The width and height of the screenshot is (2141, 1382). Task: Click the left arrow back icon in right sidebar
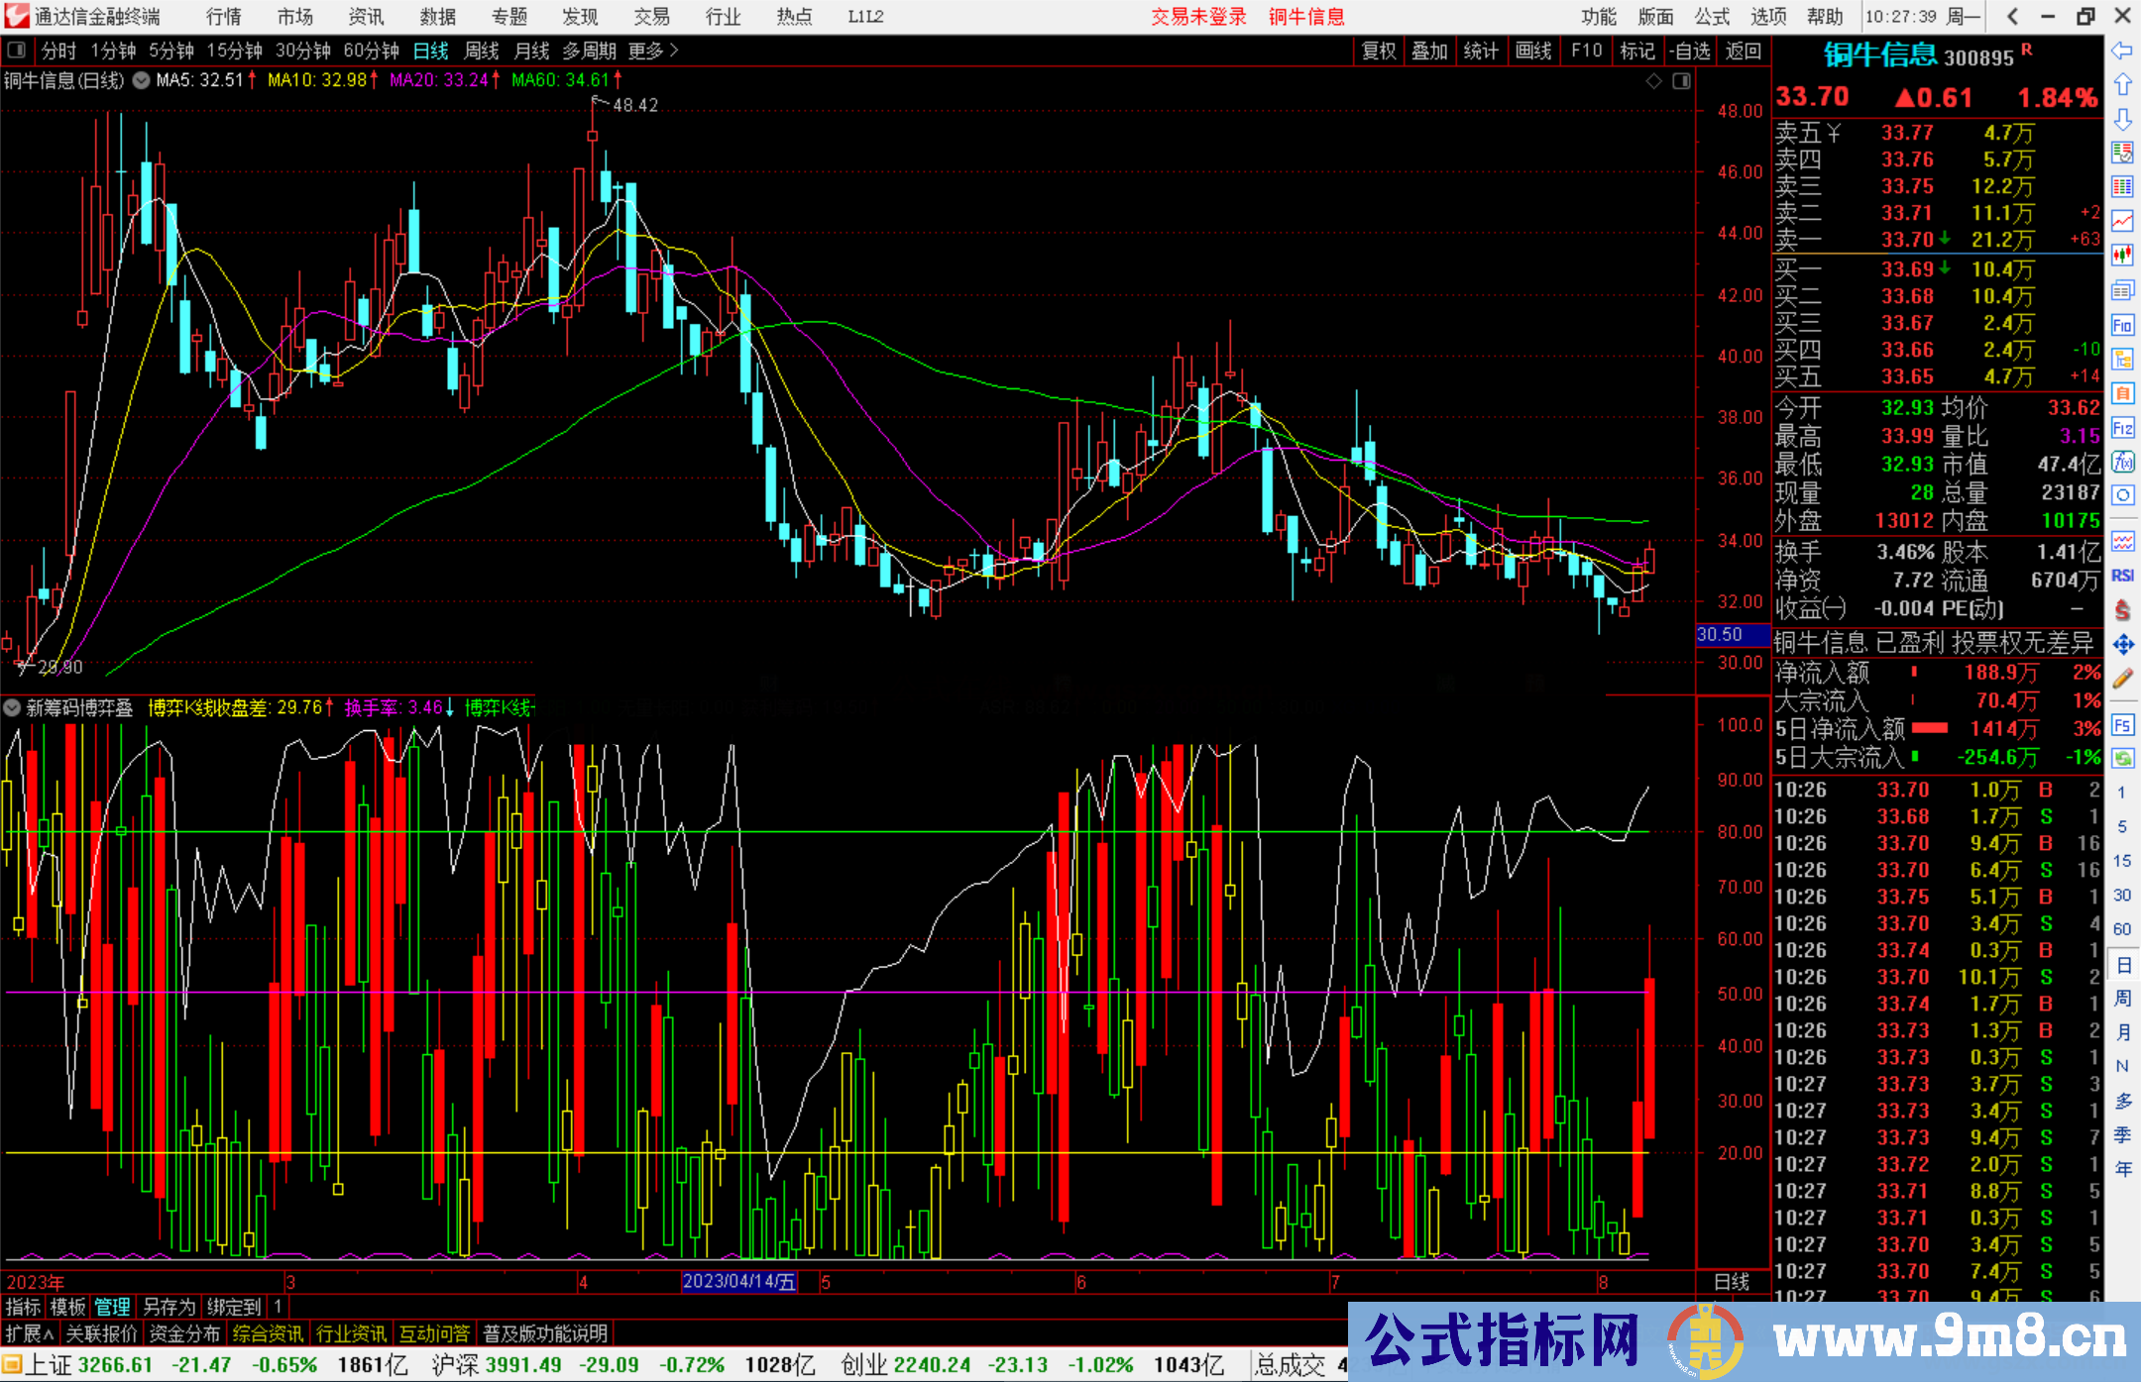click(x=2122, y=50)
